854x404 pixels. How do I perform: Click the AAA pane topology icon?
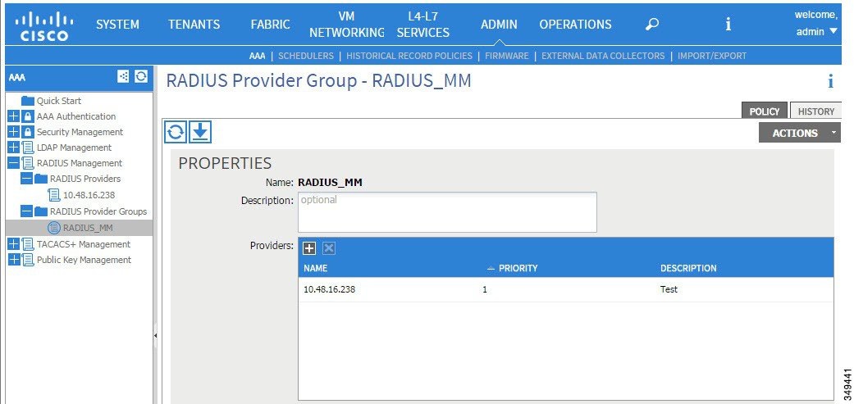pos(124,77)
